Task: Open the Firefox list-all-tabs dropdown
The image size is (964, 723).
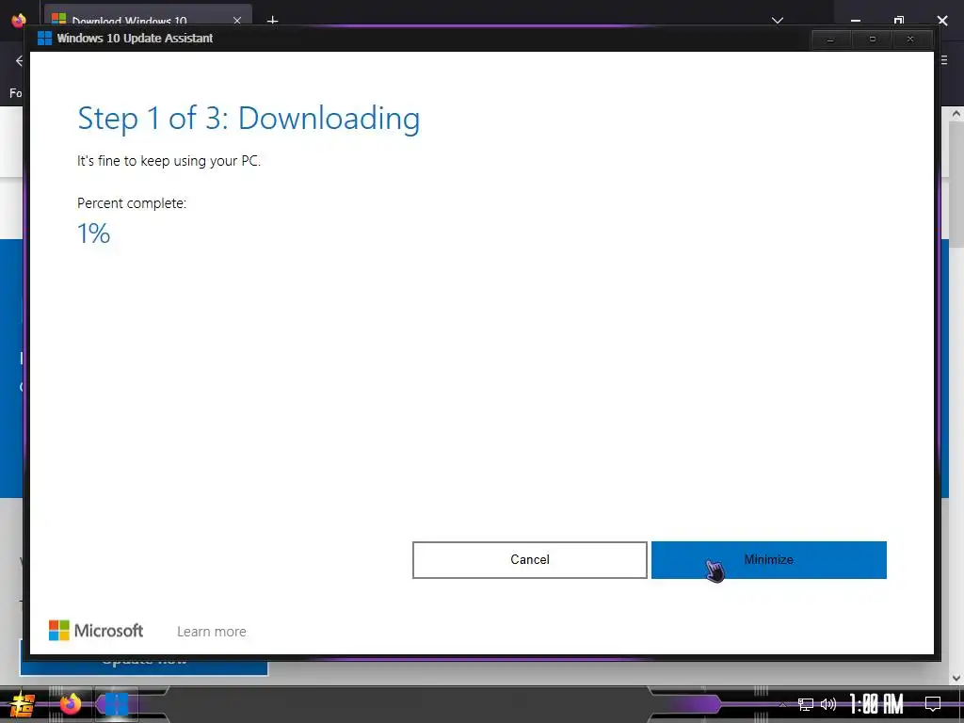Action: [777, 21]
